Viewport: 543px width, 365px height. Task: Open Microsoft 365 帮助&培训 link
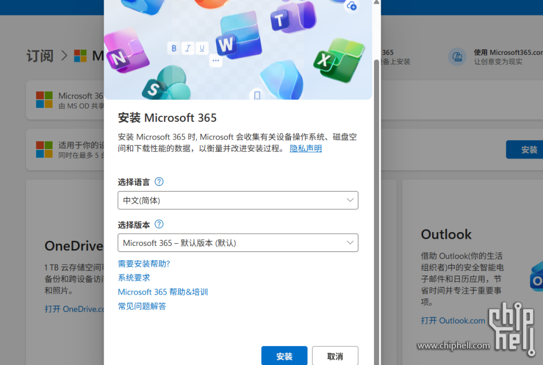click(x=163, y=292)
